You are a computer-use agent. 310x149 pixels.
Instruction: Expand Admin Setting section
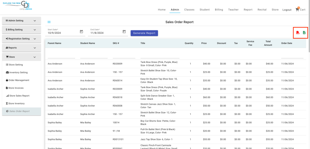coord(21,21)
